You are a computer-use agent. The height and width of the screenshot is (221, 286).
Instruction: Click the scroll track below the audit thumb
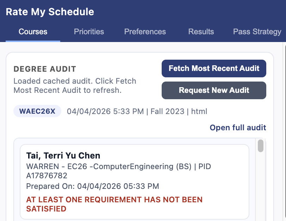(261, 187)
